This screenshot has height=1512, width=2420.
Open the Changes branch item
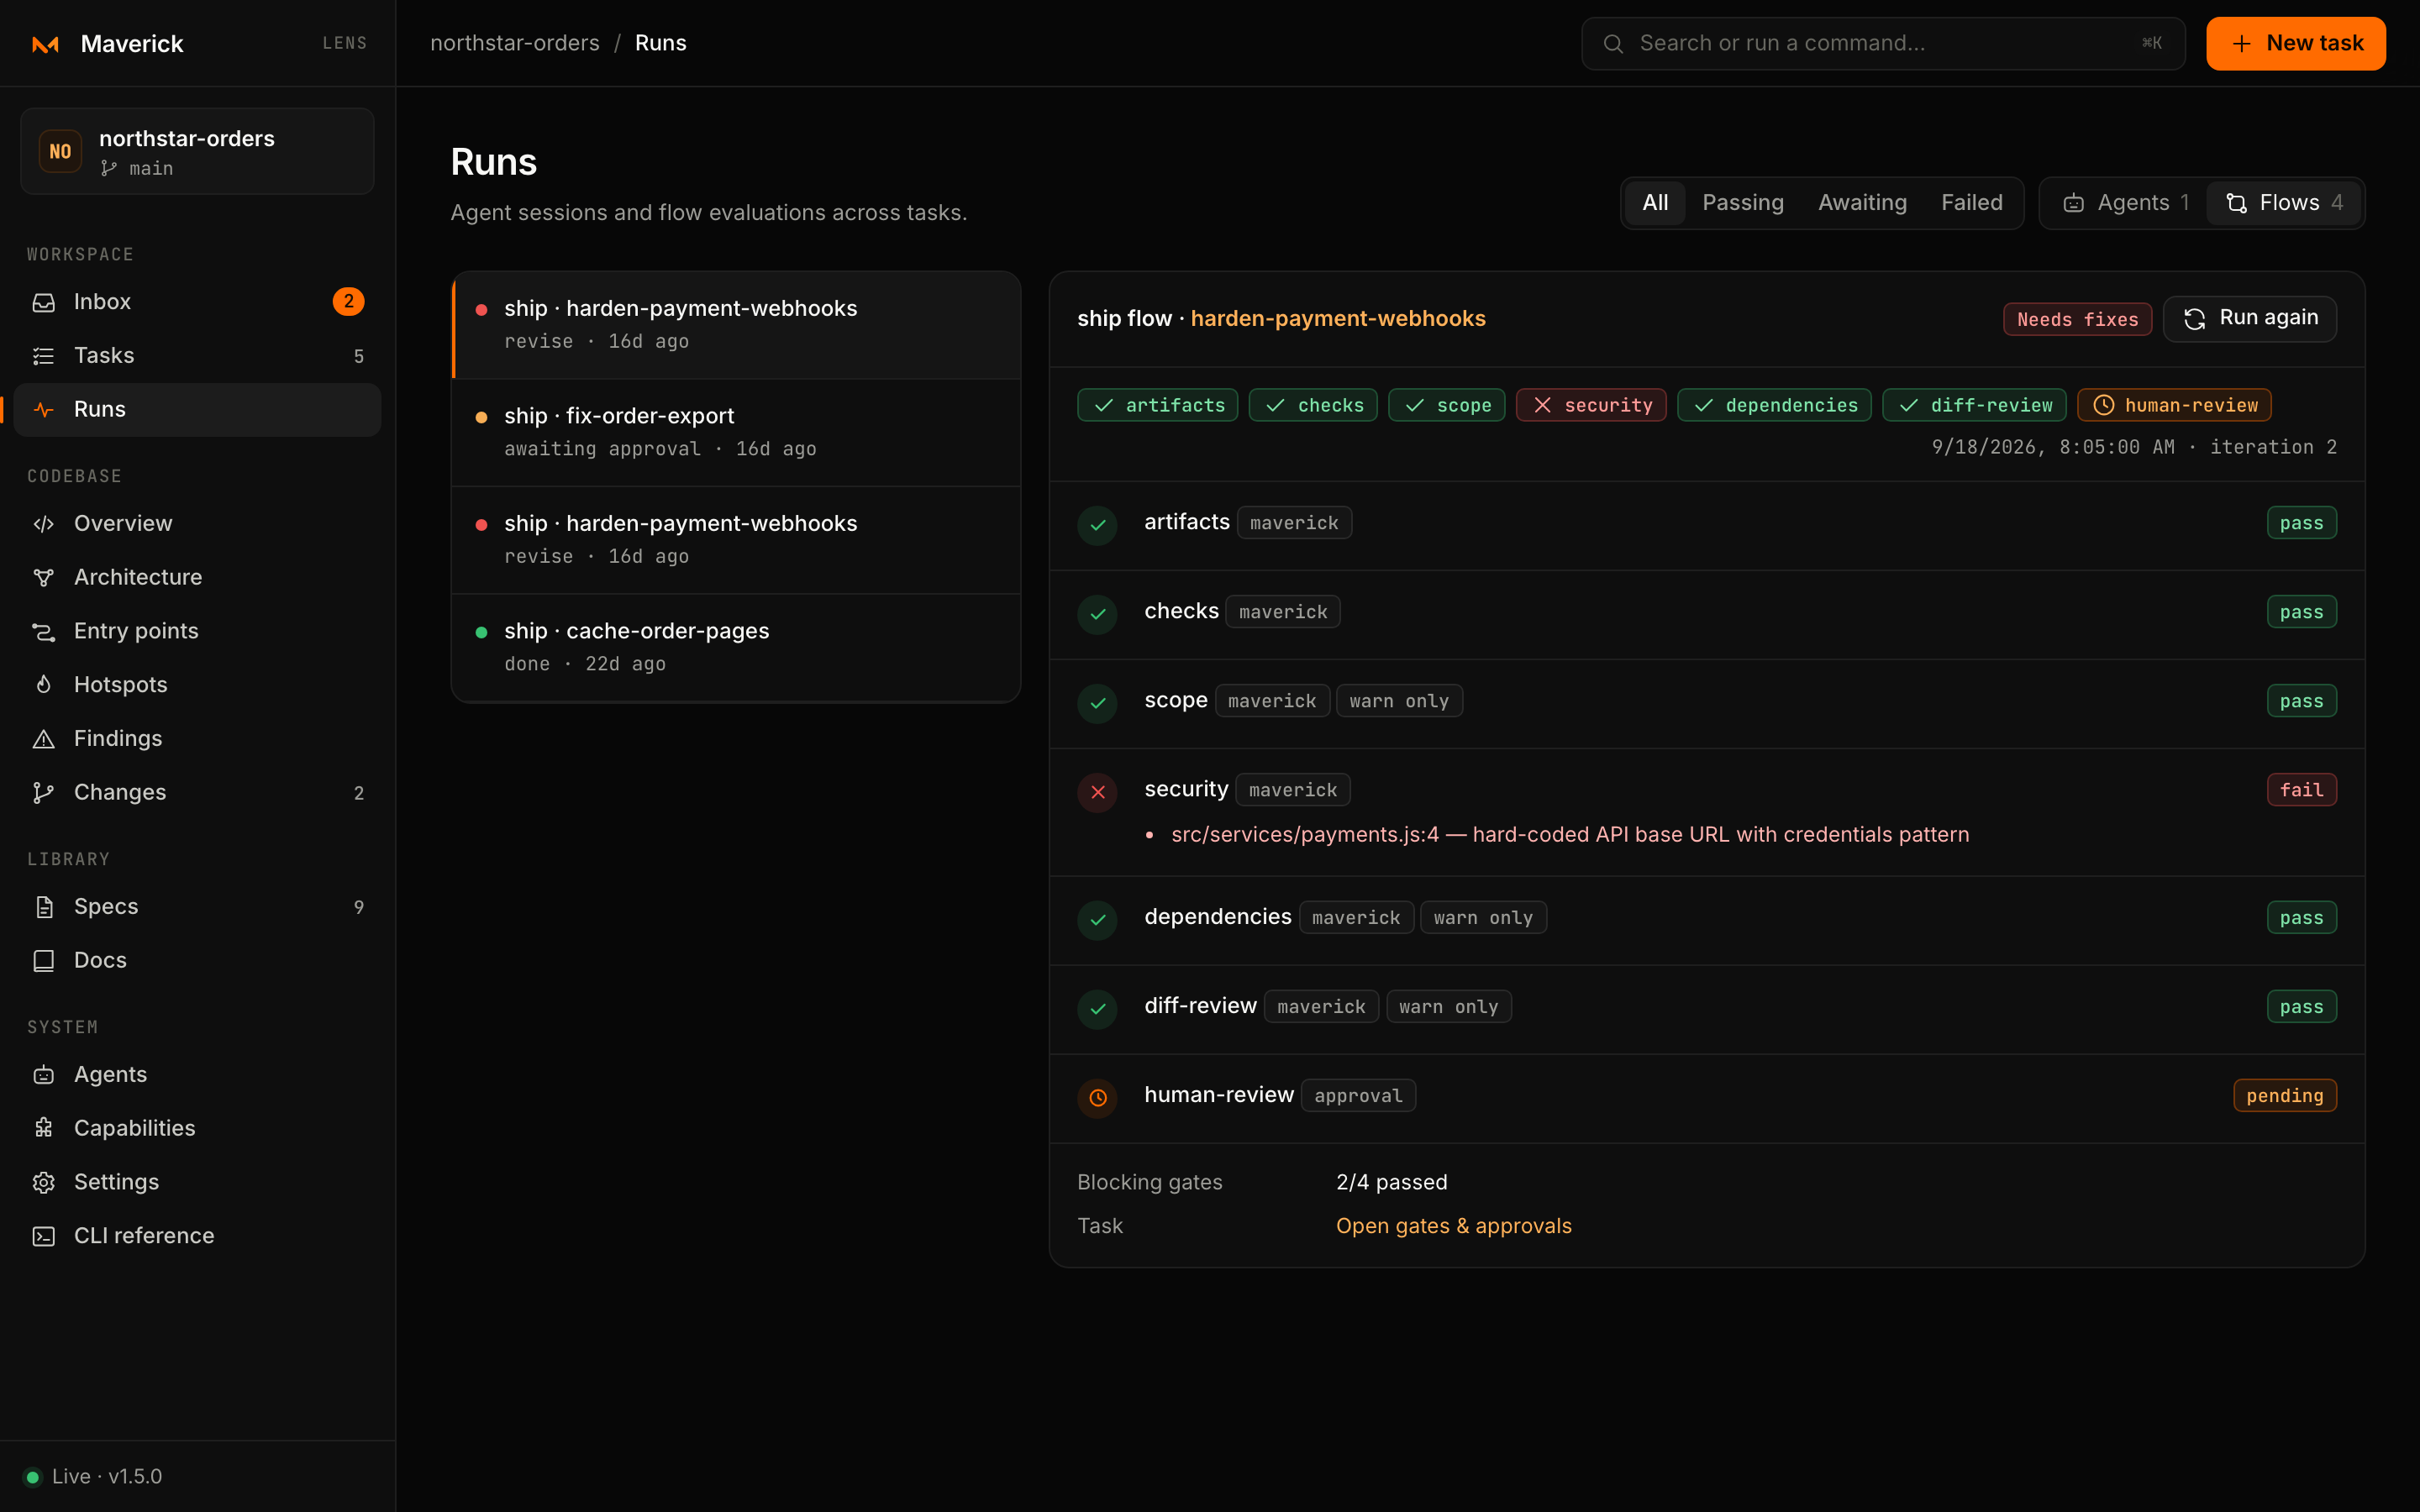pyautogui.click(x=197, y=792)
